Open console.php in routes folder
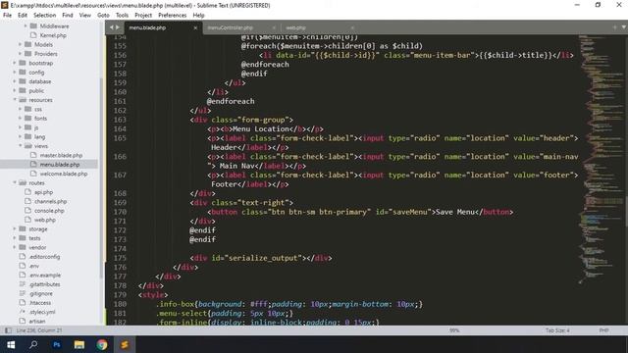Screen dimensions: 628x353 (x=49, y=211)
